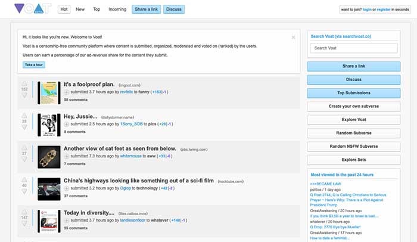This screenshot has height=242, width=417.
Task: Open thumbnail of "It's a foolproof plan." post
Action: tap(49, 92)
